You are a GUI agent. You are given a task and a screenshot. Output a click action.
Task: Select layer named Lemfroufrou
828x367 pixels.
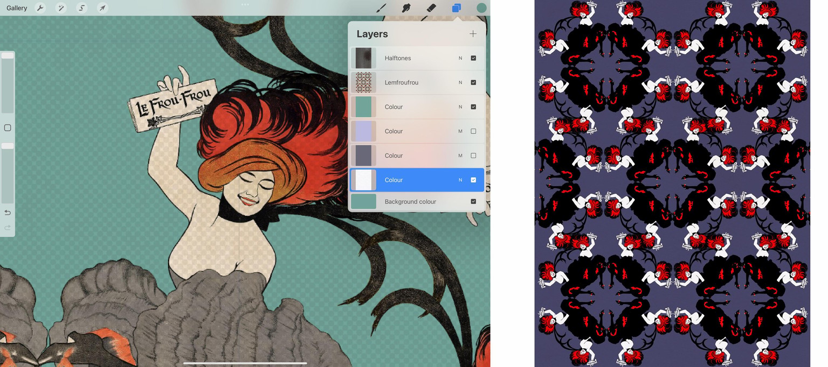(x=402, y=82)
